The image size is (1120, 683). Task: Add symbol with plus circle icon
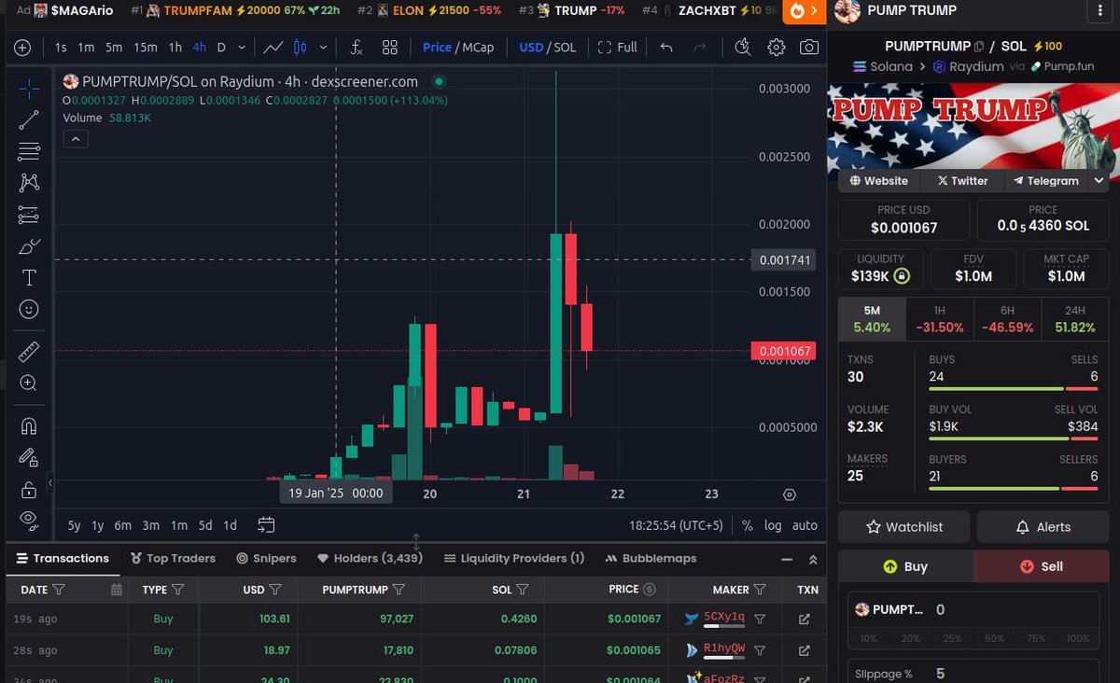pos(22,48)
